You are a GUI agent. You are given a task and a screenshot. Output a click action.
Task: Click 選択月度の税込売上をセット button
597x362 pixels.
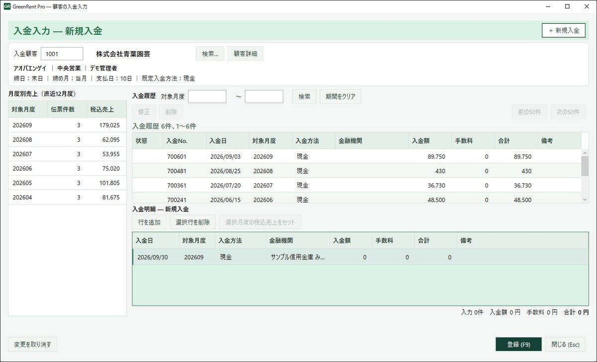pyautogui.click(x=260, y=222)
